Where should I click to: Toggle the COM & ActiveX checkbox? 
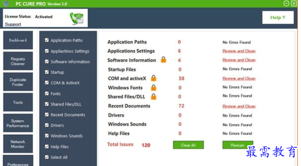47,83
